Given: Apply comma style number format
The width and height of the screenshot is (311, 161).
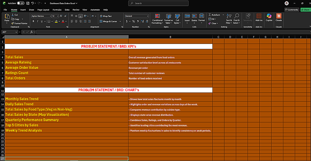Looking at the screenshot, I should [138, 21].
